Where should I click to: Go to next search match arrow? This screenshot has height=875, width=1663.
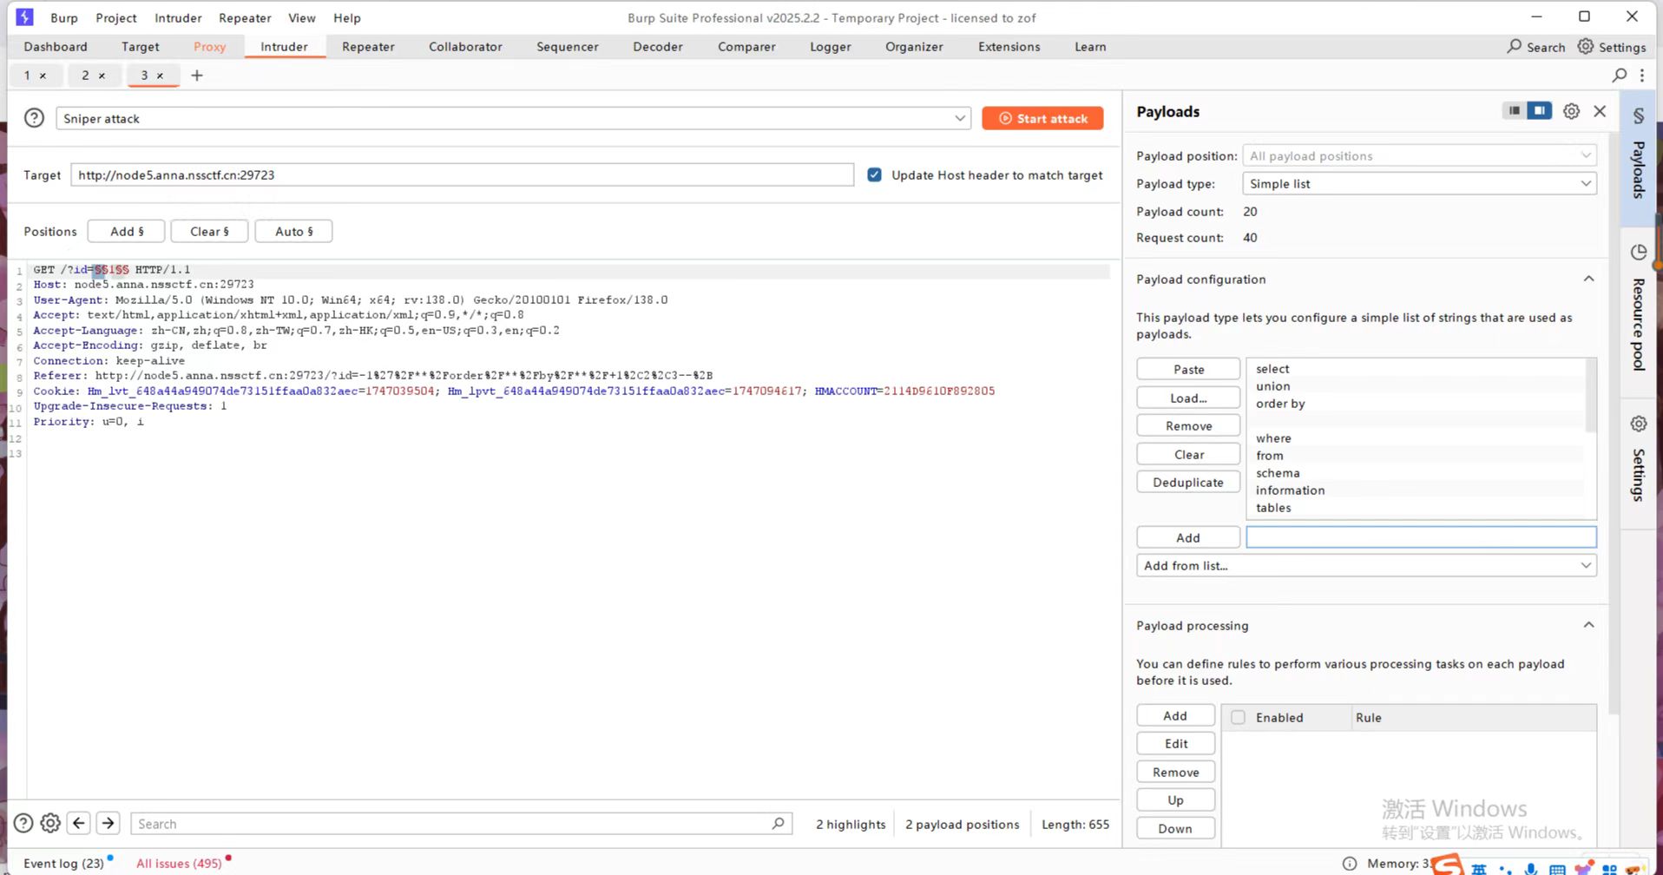point(108,823)
